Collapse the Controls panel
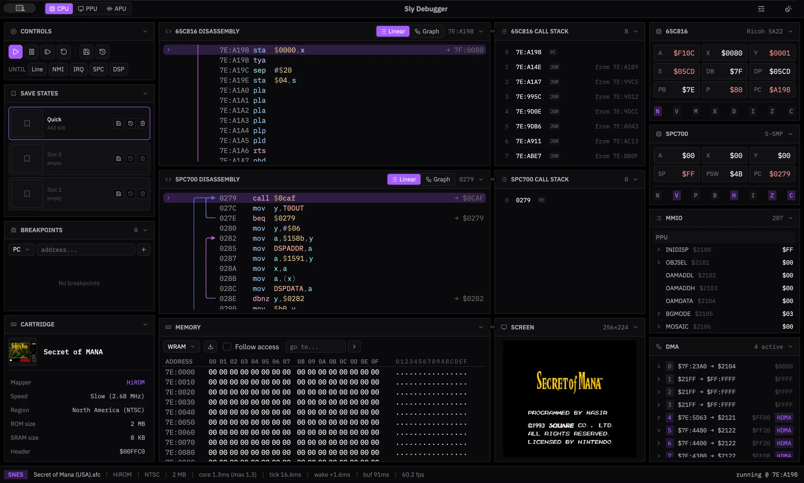The width and height of the screenshot is (804, 483). [x=145, y=31]
